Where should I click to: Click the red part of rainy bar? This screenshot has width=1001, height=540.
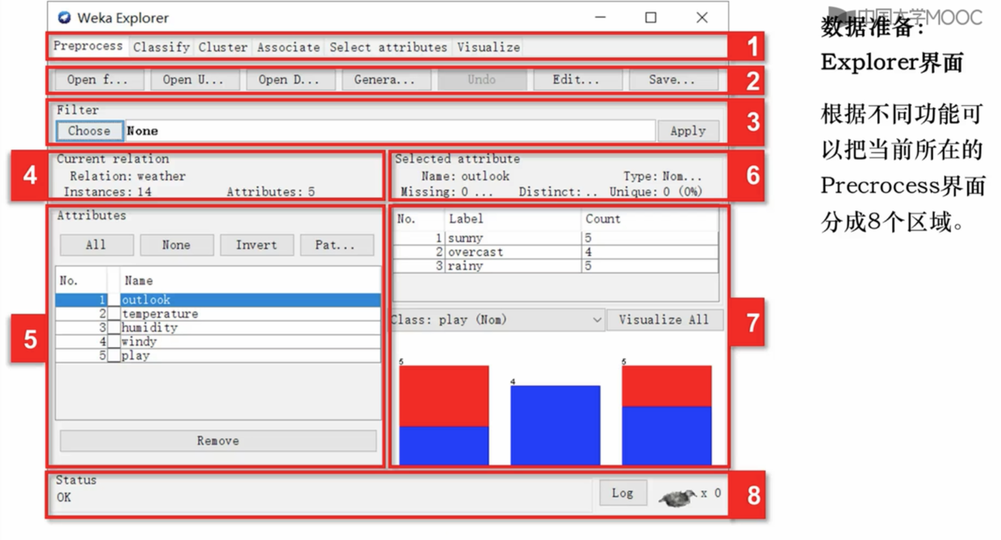pyautogui.click(x=667, y=387)
